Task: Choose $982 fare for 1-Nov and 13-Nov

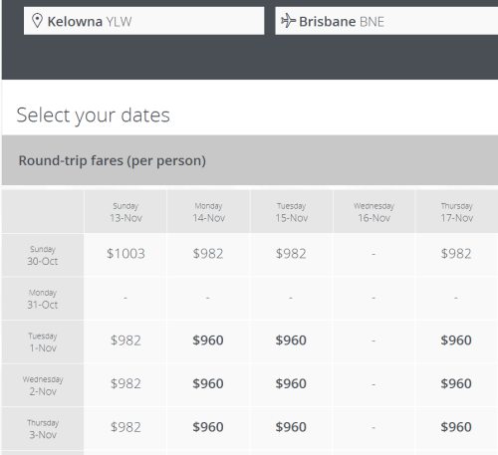Action: tap(125, 341)
